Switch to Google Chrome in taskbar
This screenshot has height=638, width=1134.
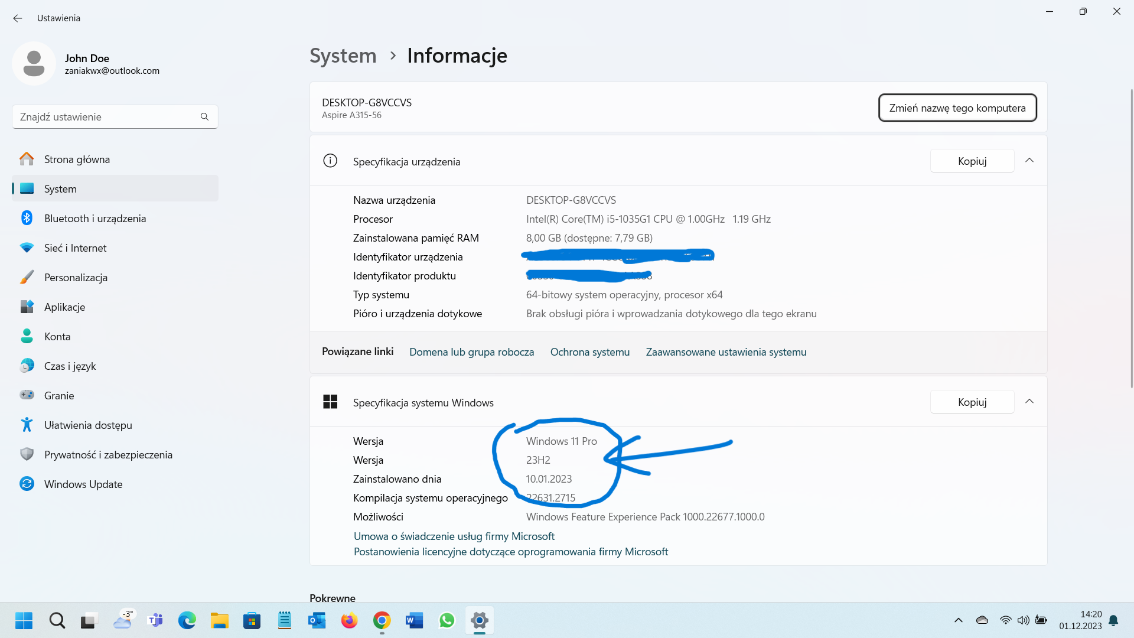(x=382, y=620)
